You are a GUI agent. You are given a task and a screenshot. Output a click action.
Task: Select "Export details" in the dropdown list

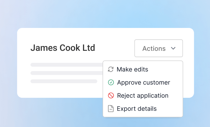click(x=137, y=109)
